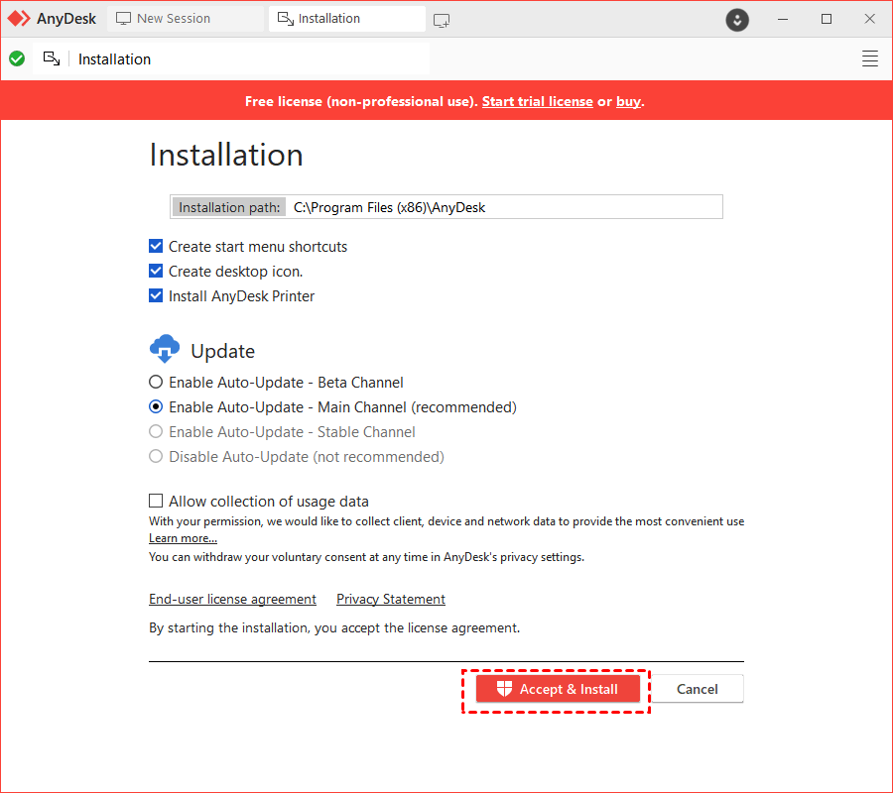Click the Installation path field
893x793 pixels.
coord(446,207)
